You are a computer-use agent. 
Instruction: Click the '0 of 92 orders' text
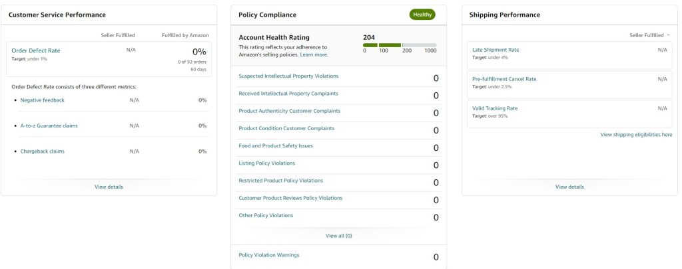click(192, 62)
